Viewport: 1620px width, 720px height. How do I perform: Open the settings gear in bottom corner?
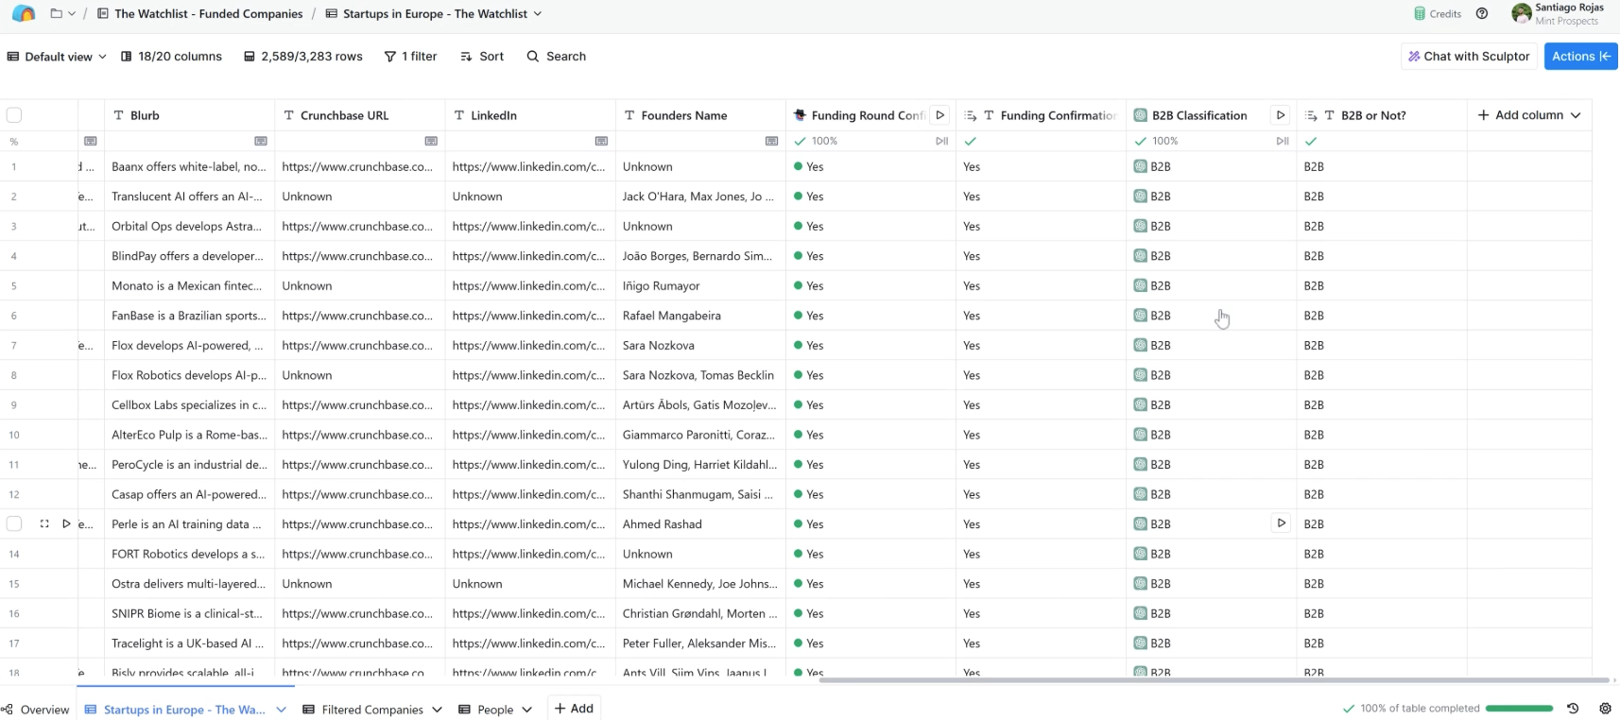(1605, 709)
